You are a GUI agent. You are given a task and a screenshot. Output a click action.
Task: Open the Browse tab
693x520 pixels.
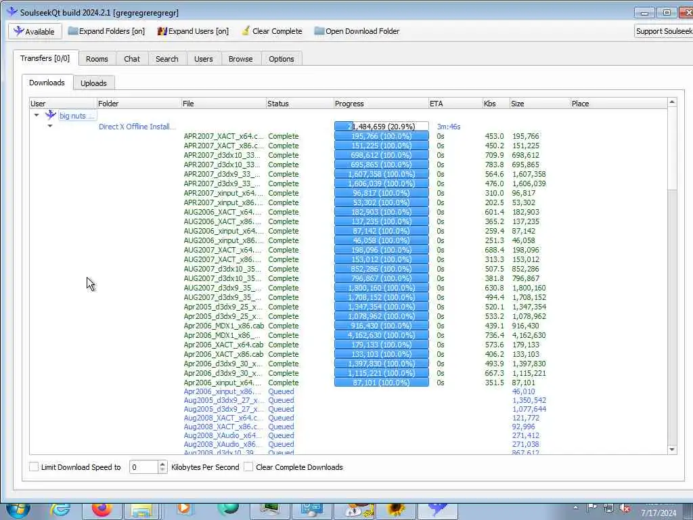tap(240, 59)
